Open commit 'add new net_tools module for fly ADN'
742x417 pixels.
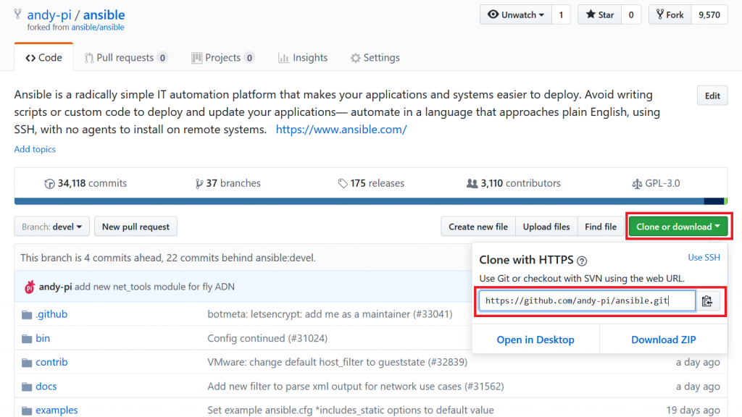click(x=155, y=287)
